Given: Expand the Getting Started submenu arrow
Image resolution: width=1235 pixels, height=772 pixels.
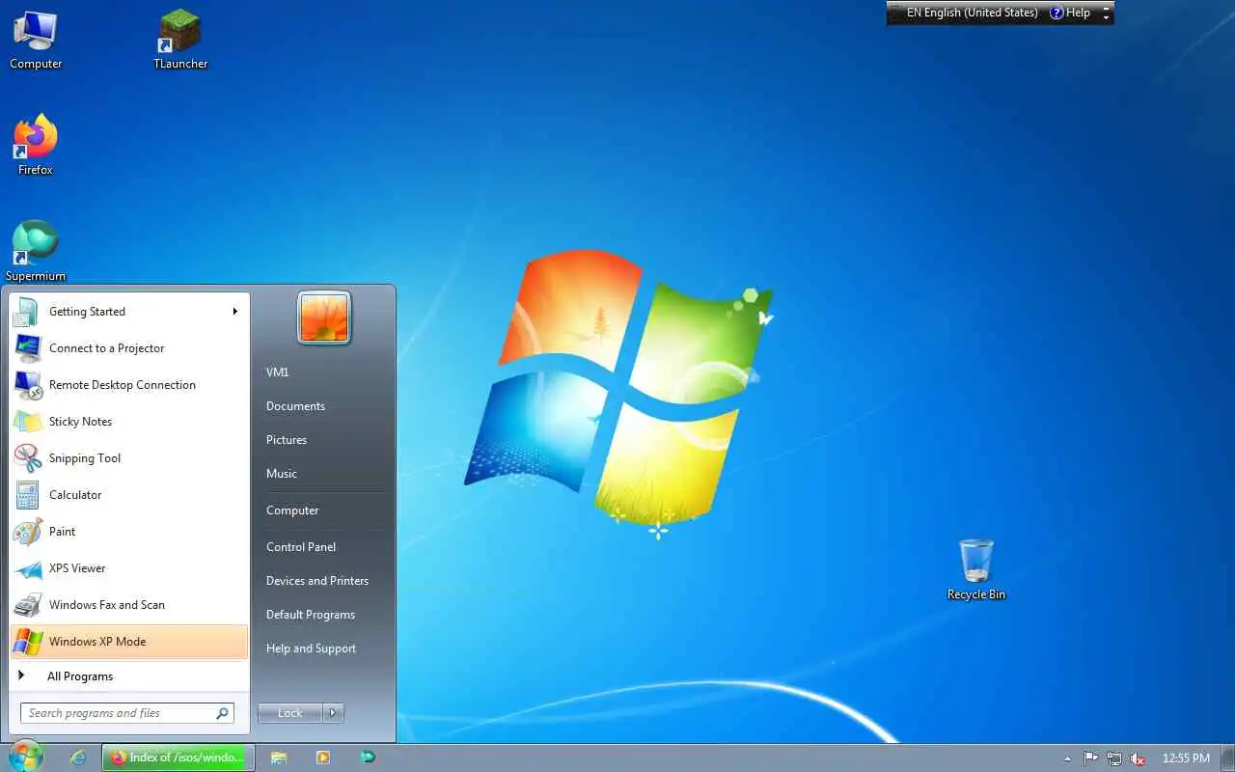Looking at the screenshot, I should pyautogui.click(x=234, y=312).
